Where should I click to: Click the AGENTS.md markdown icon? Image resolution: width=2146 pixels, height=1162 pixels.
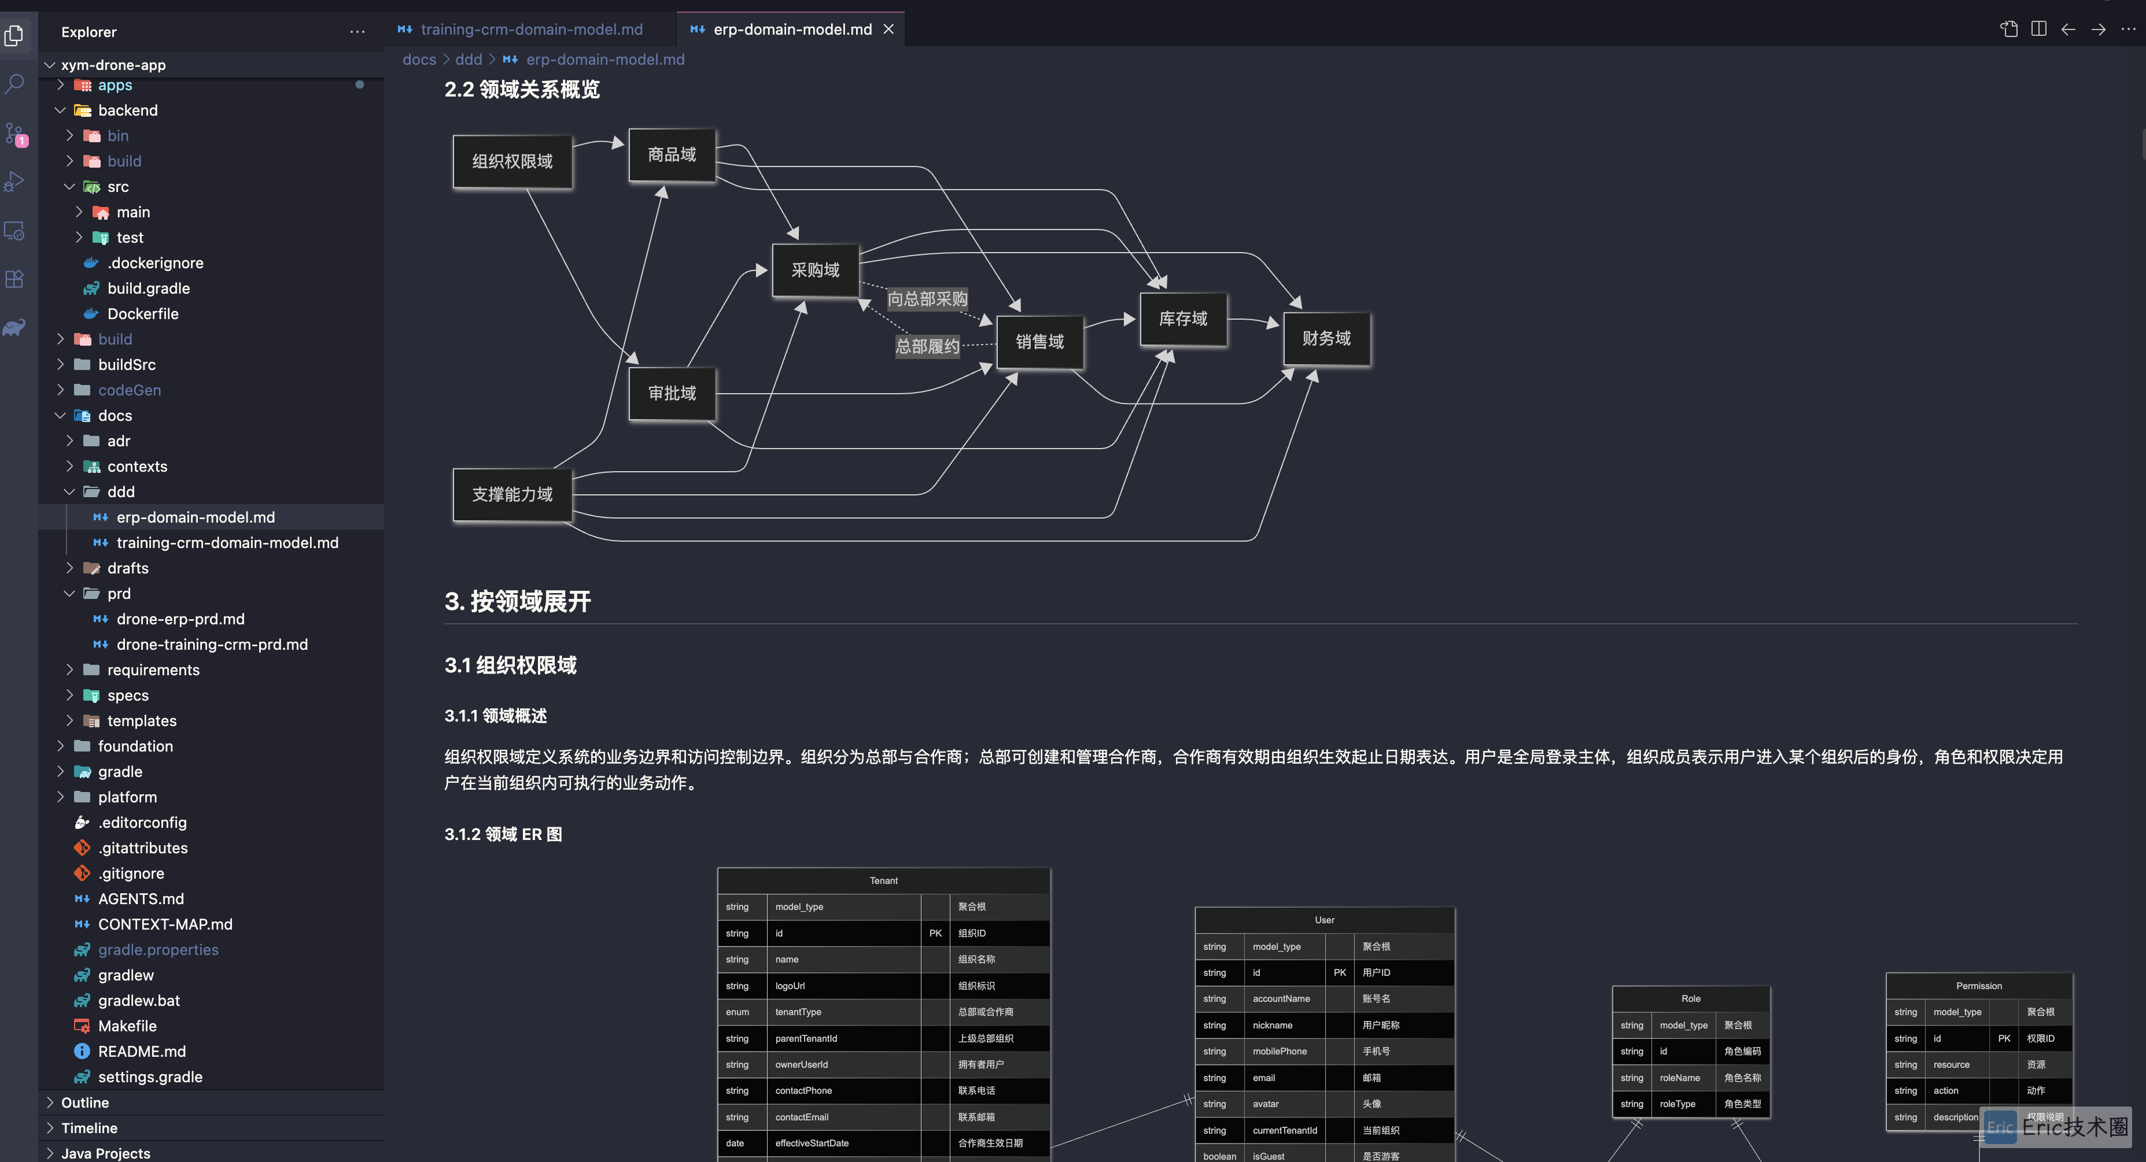[82, 899]
